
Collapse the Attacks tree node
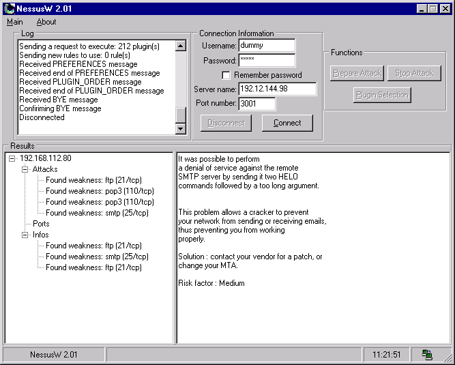pos(25,169)
